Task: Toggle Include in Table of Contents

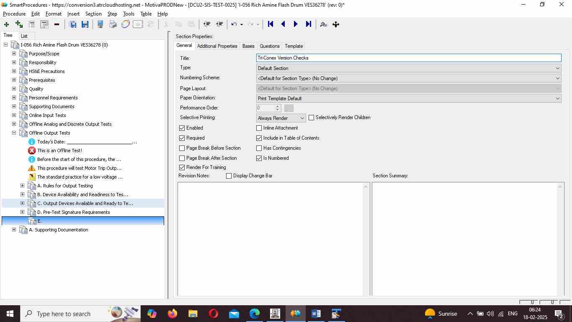Action: point(259,138)
